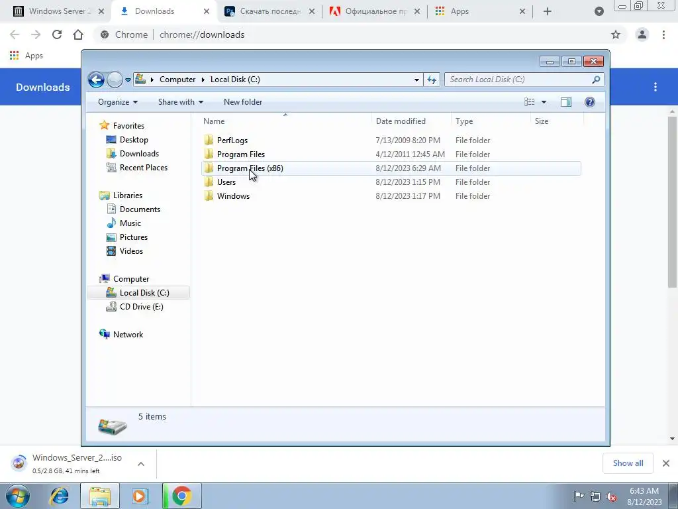Click Favorites in the navigation pane
The image size is (678, 509).
click(128, 125)
